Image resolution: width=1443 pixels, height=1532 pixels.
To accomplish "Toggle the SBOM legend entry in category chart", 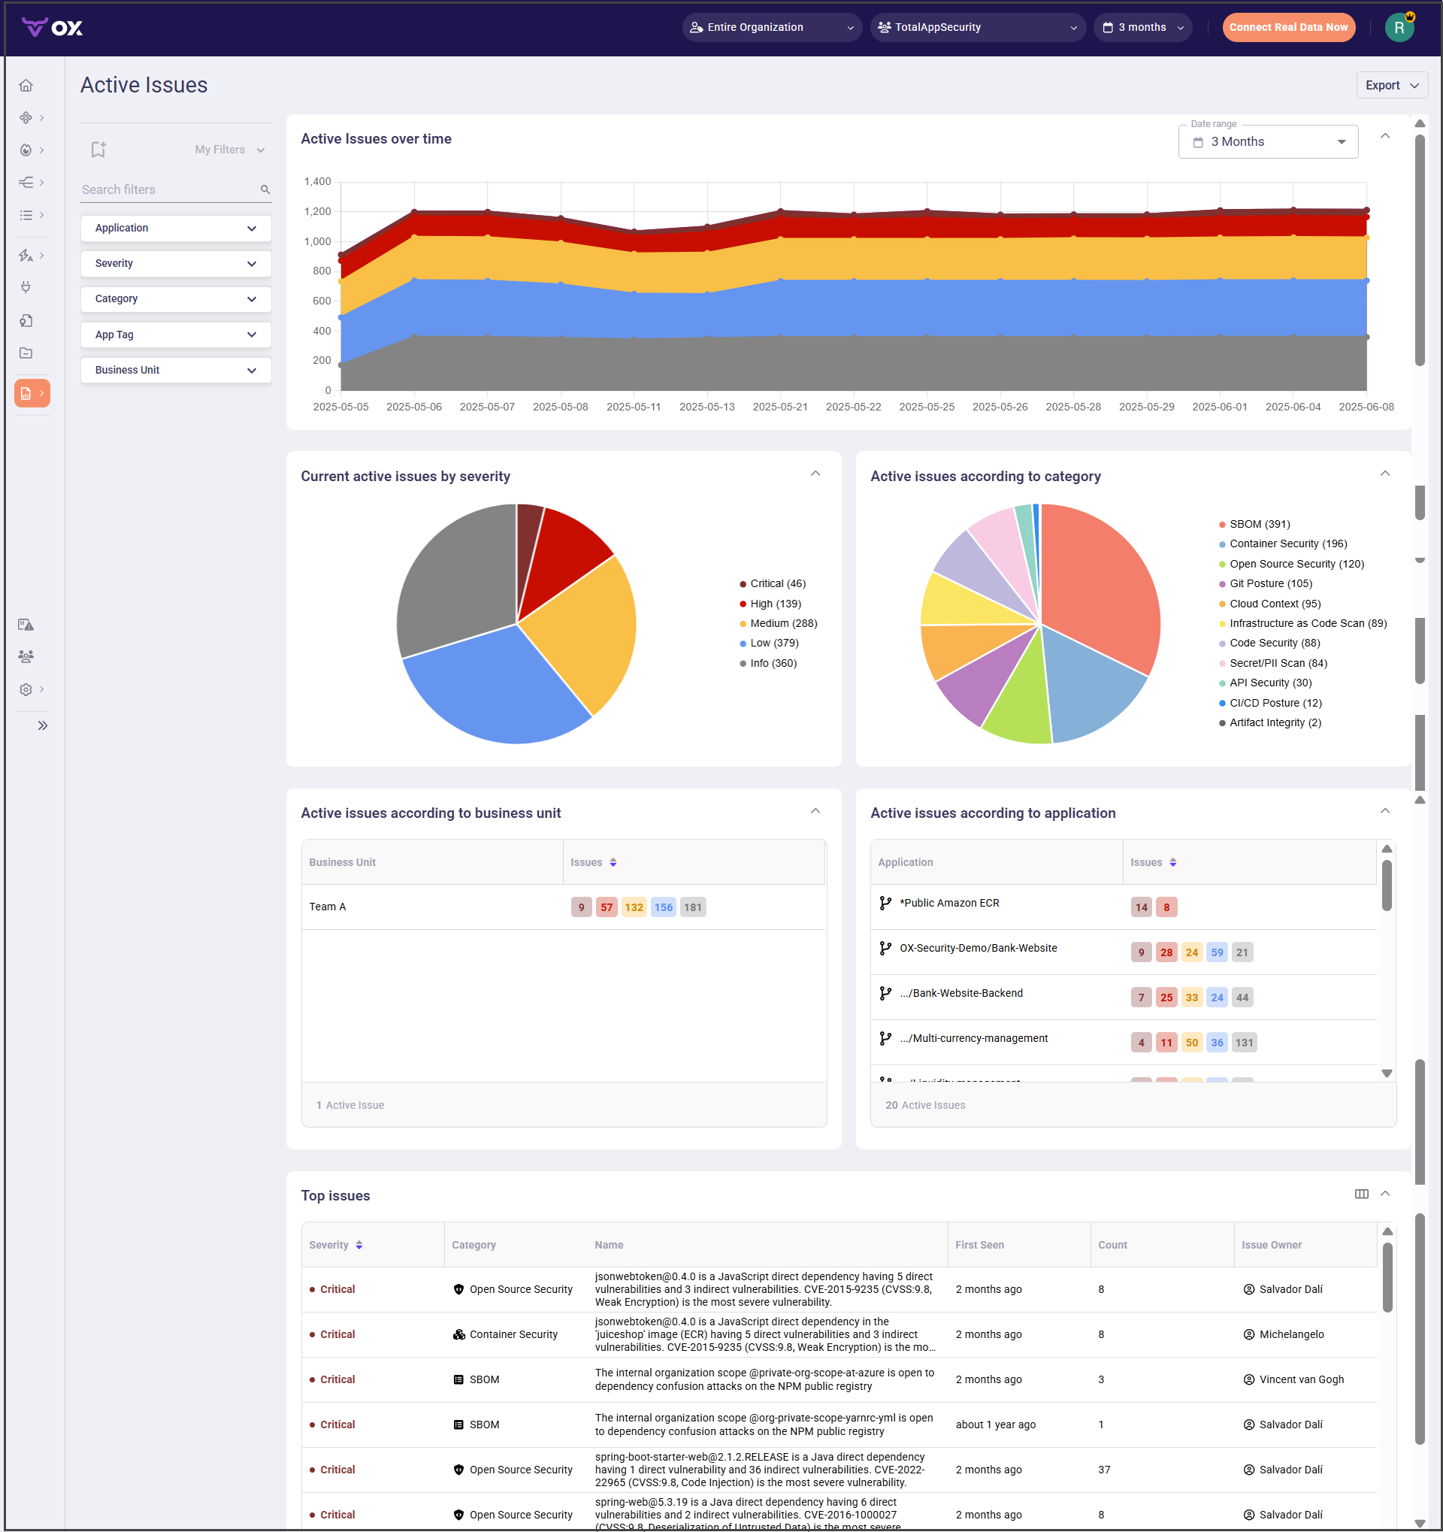I will pyautogui.click(x=1259, y=524).
